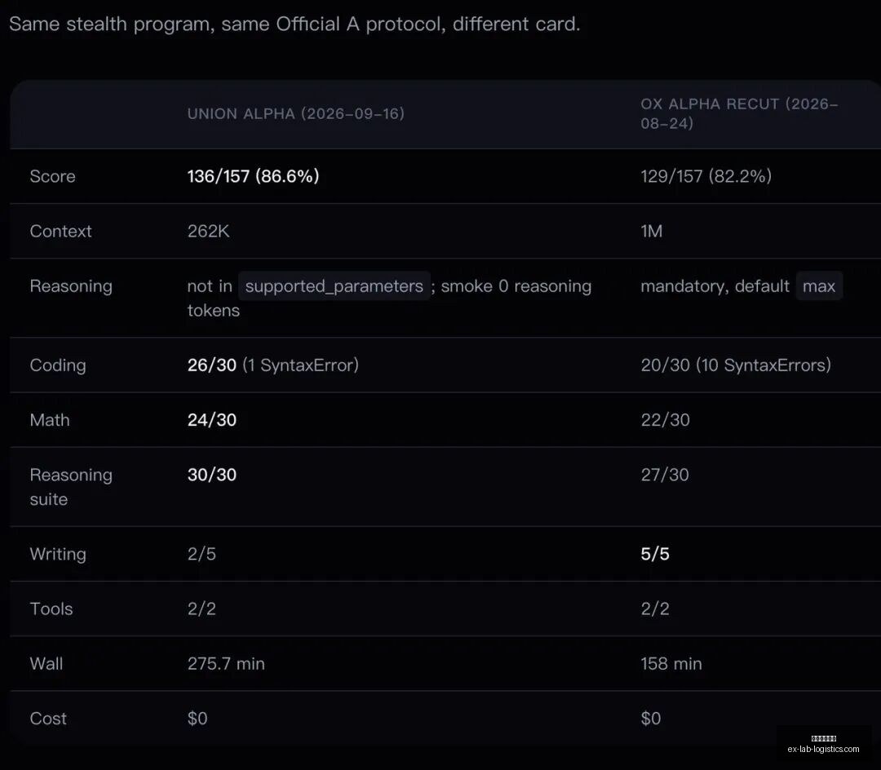Click the "supported_parameters" code chip
Image resolution: width=881 pixels, height=770 pixels.
click(x=334, y=285)
